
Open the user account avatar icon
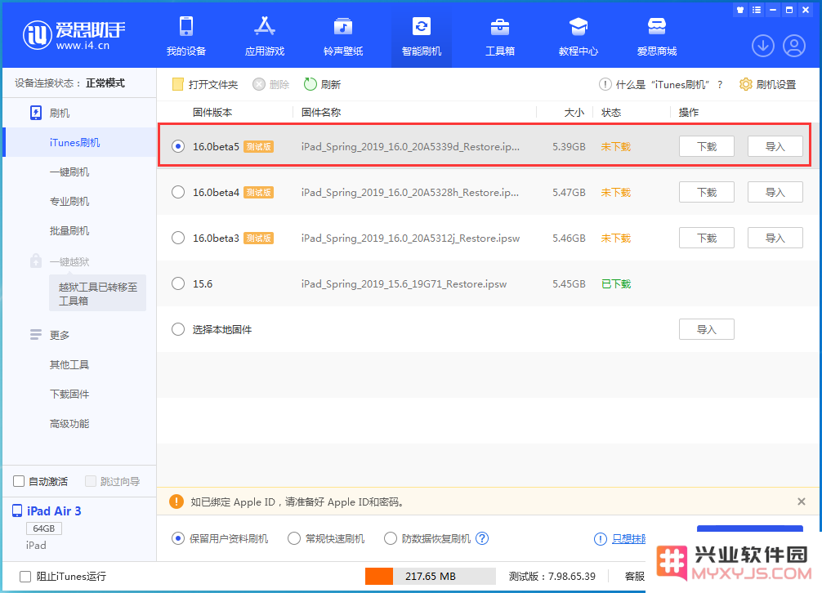click(794, 46)
